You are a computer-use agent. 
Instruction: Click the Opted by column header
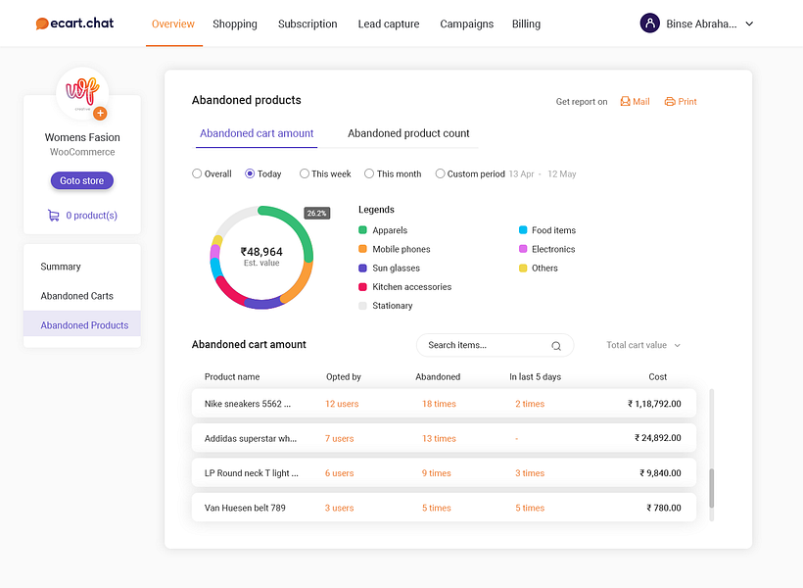[x=344, y=376]
